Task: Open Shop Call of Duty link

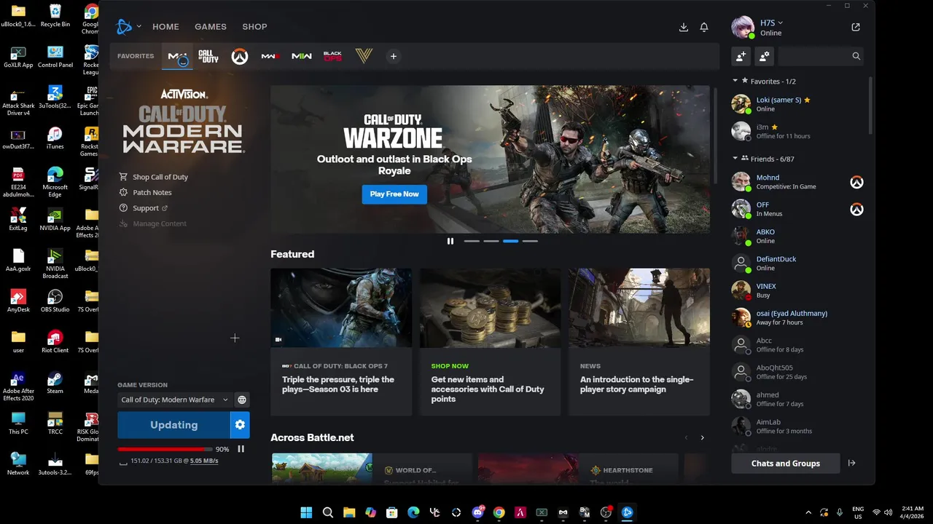Action: coord(154,177)
